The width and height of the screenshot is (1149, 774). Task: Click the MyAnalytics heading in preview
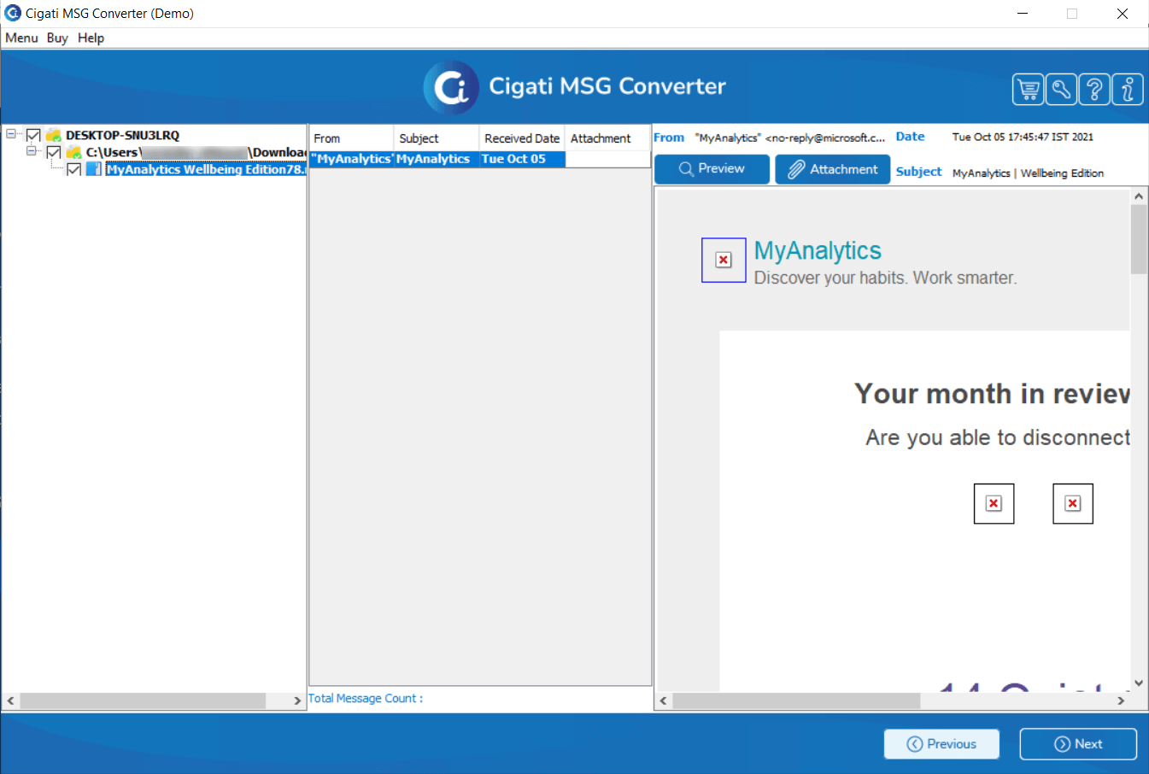(x=818, y=250)
